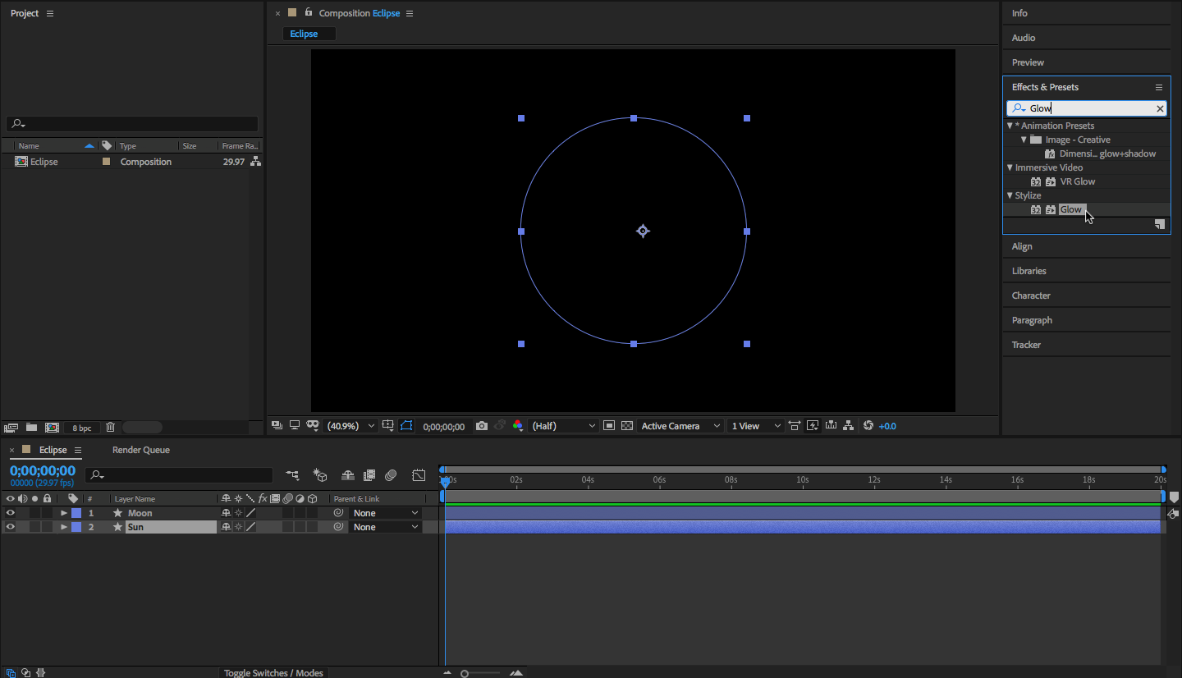The width and height of the screenshot is (1182, 678).
Task: Switch to the Render Queue tab
Action: (141, 450)
